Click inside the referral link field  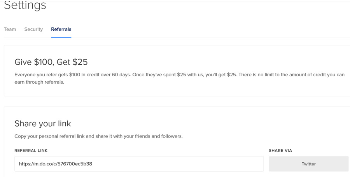click(139, 164)
